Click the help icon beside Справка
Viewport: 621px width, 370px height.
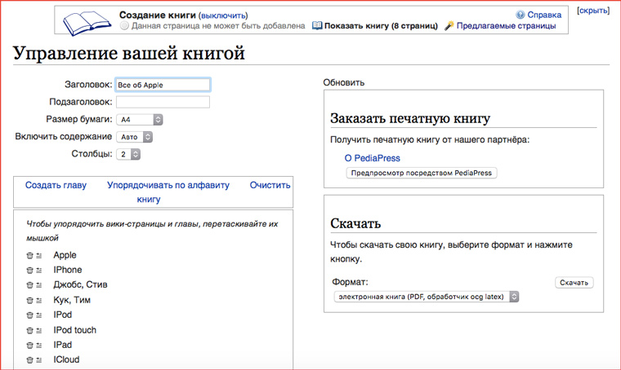(x=520, y=15)
